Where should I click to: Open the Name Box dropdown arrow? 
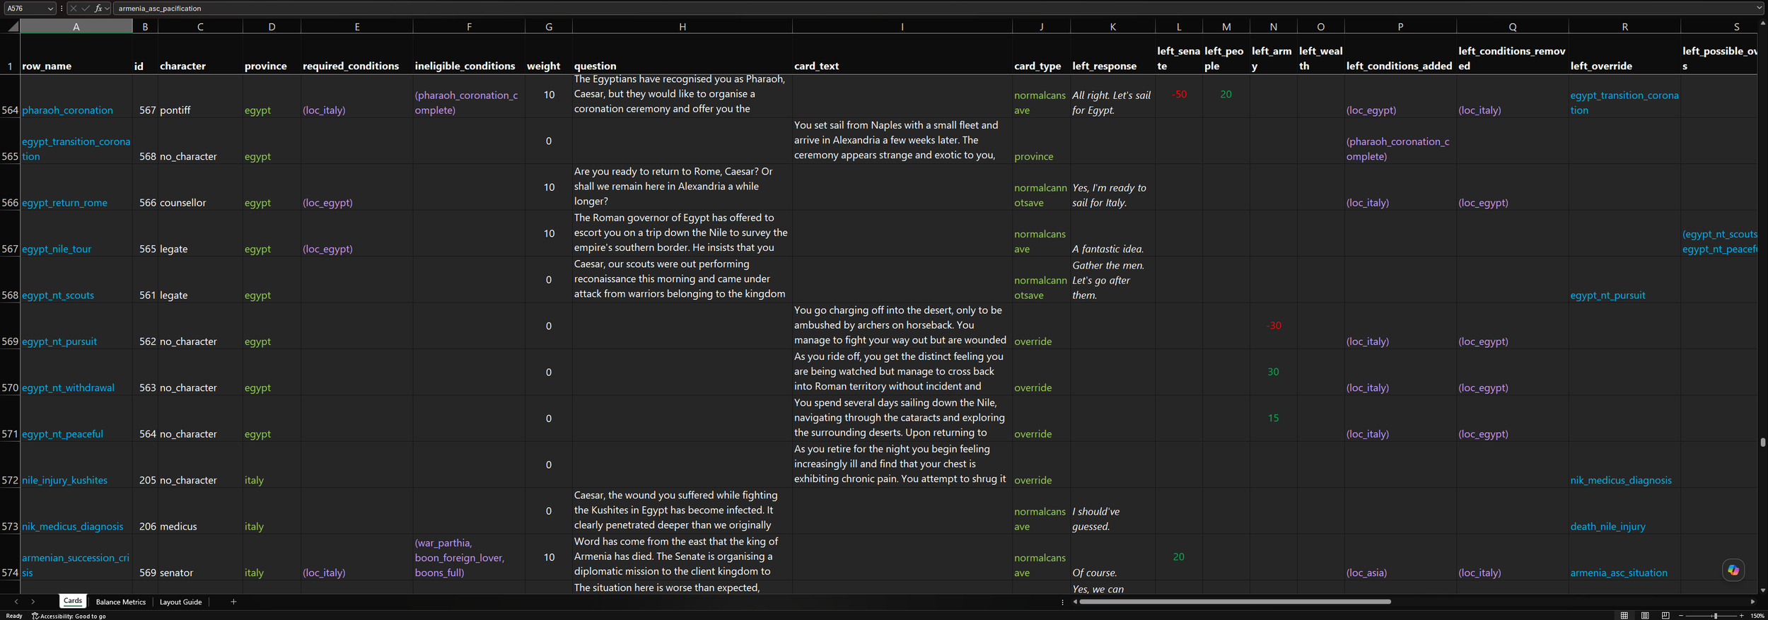click(50, 8)
